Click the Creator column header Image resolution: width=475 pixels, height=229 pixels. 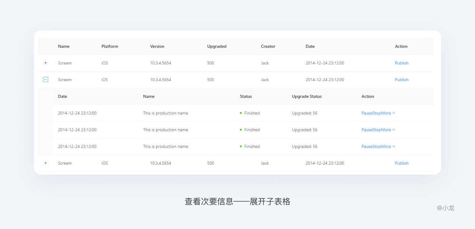click(268, 46)
